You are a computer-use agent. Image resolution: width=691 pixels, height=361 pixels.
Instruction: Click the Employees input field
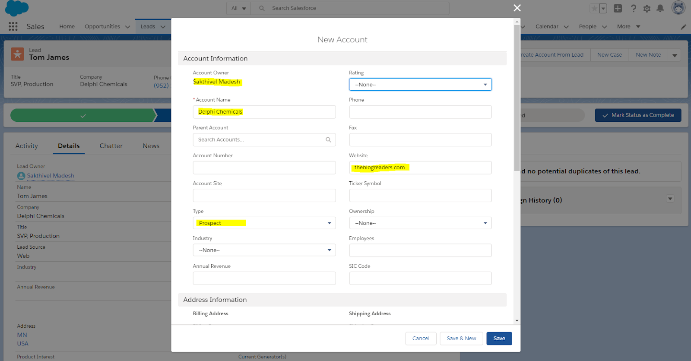(x=420, y=250)
